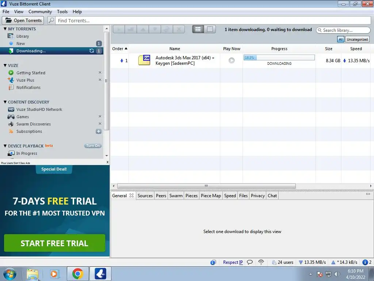Toggle the Uncategorized category filter
The width and height of the screenshot is (374, 281).
(357, 40)
